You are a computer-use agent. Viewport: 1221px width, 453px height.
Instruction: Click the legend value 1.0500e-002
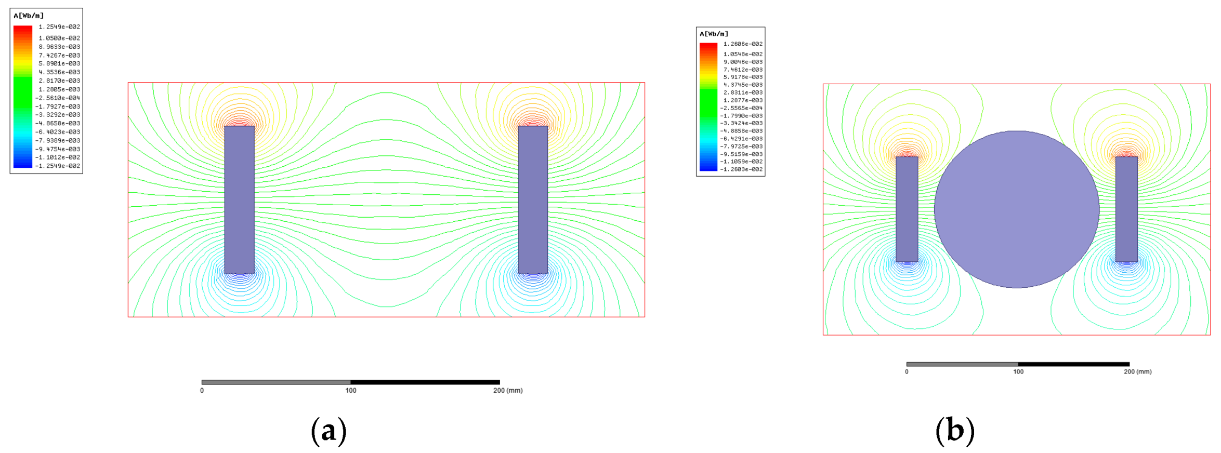59,38
